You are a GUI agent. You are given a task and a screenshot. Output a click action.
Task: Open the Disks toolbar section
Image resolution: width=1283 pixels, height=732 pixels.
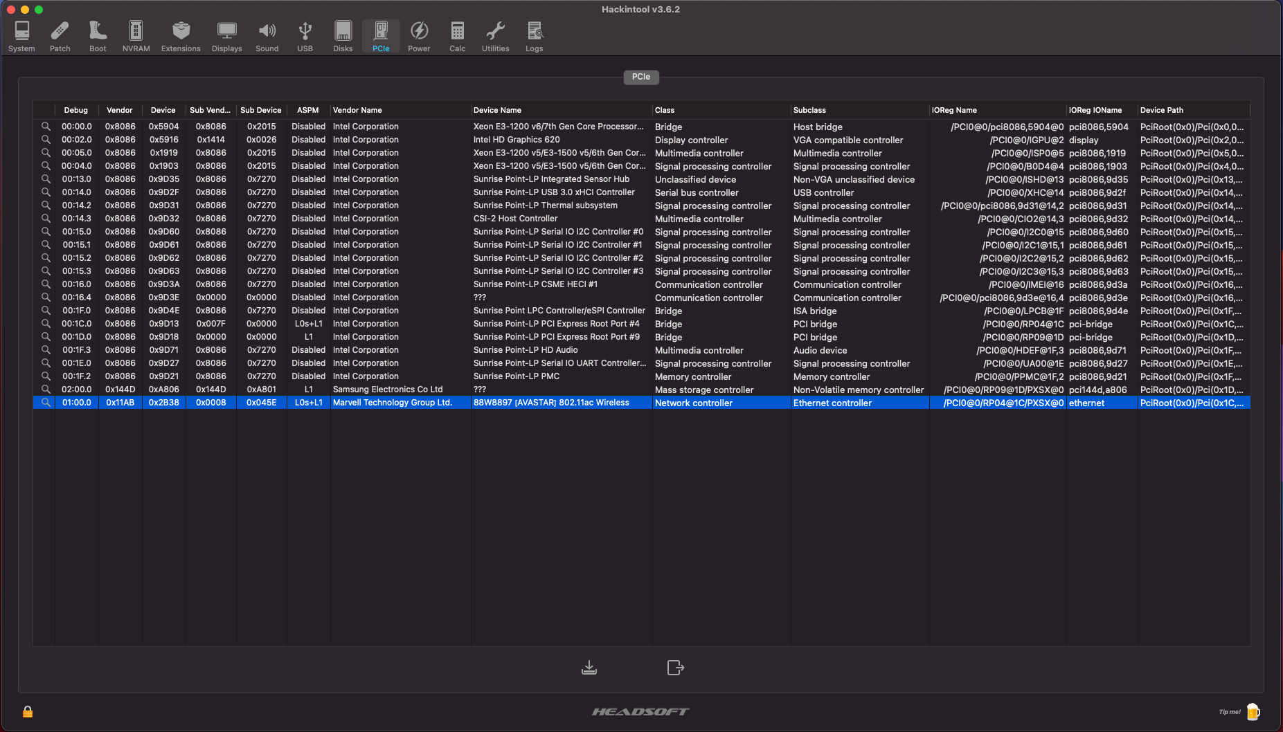click(x=343, y=36)
